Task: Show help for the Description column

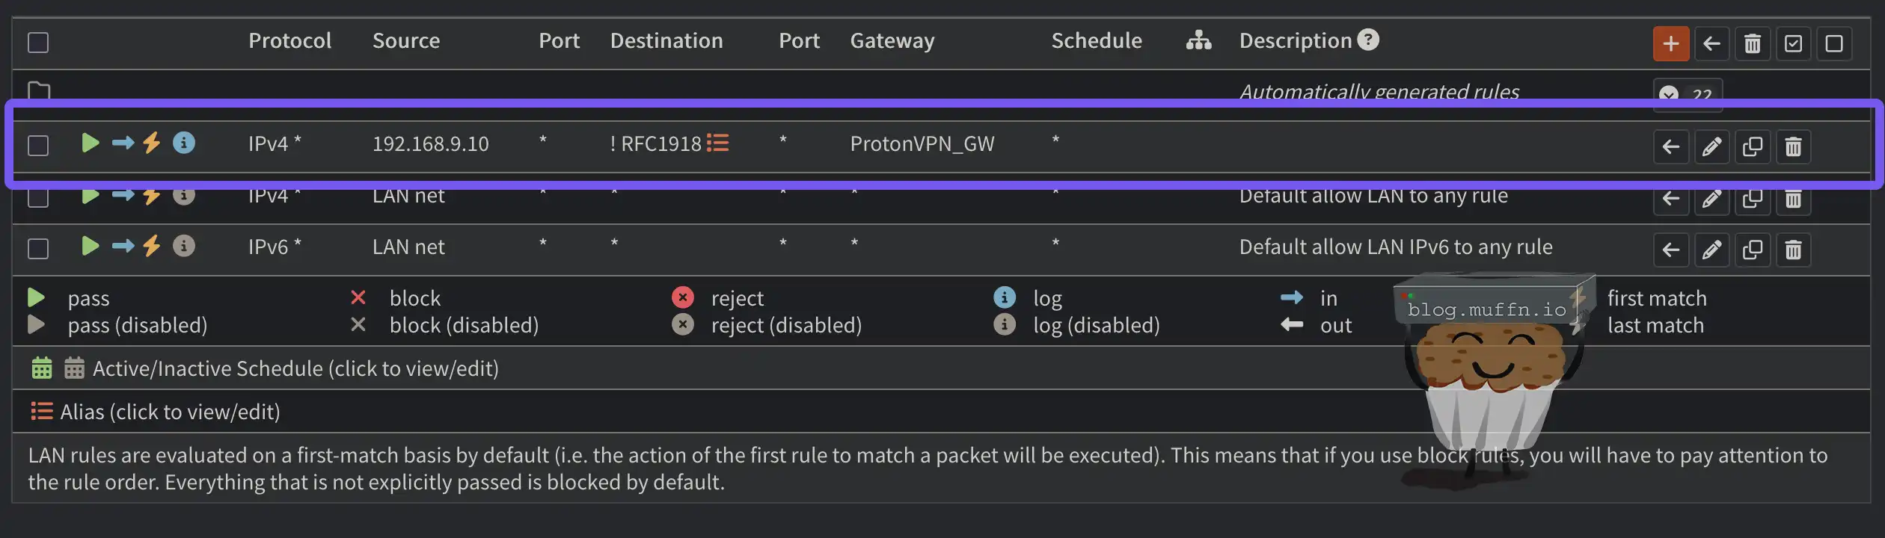Action: 1368,40
